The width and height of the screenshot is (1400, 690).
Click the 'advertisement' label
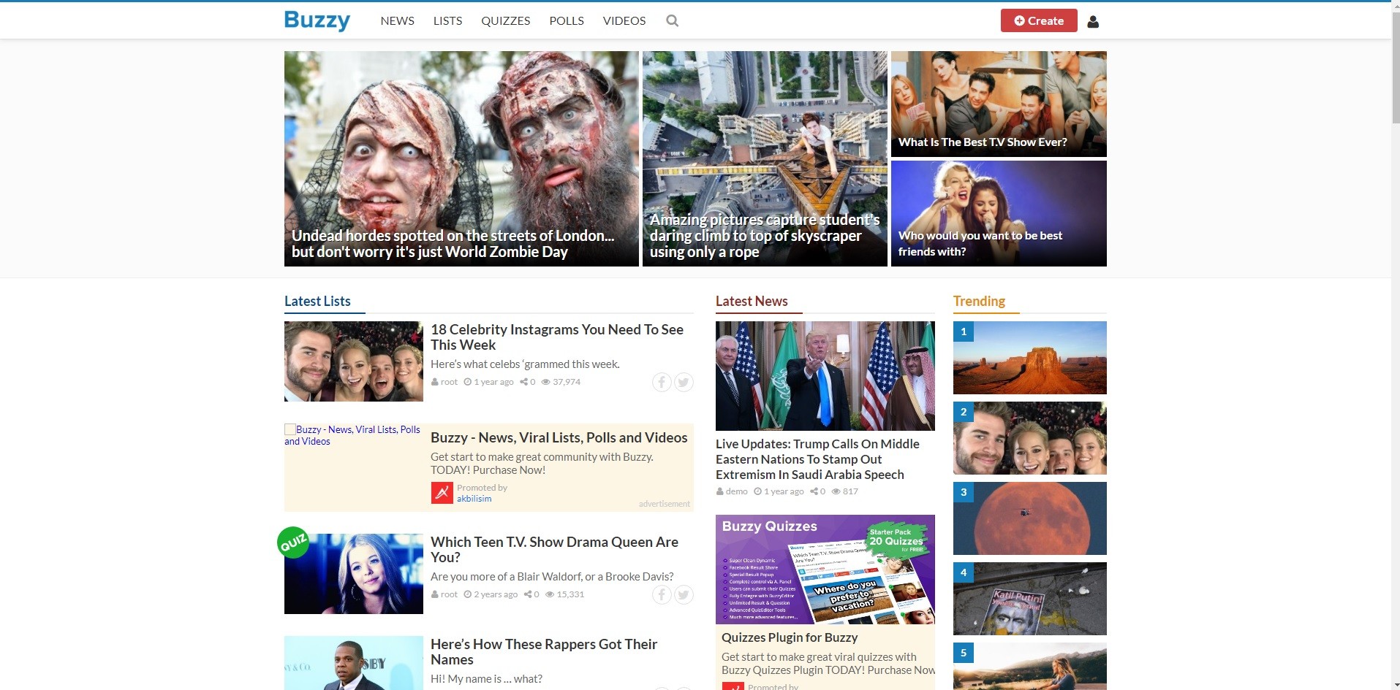(x=665, y=504)
